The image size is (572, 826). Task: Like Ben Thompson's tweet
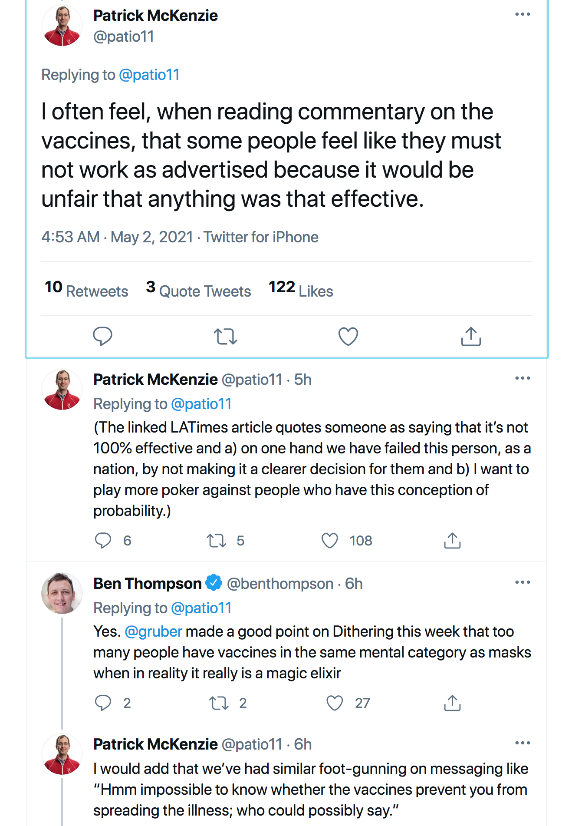tap(335, 703)
